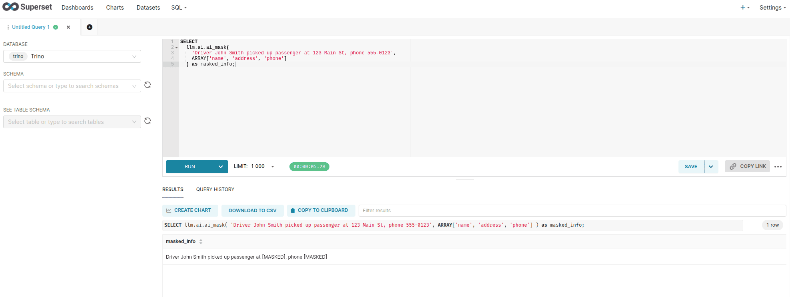Image resolution: width=790 pixels, height=297 pixels.
Task: Click the RUN button
Action: click(190, 167)
